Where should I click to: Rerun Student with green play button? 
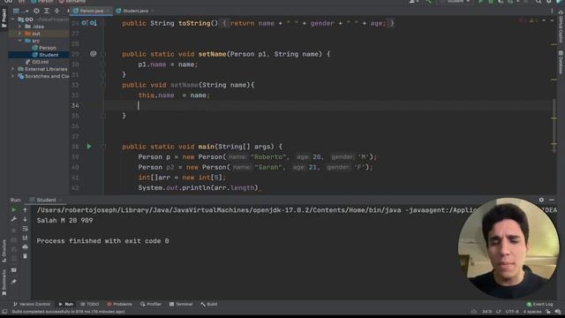14,210
